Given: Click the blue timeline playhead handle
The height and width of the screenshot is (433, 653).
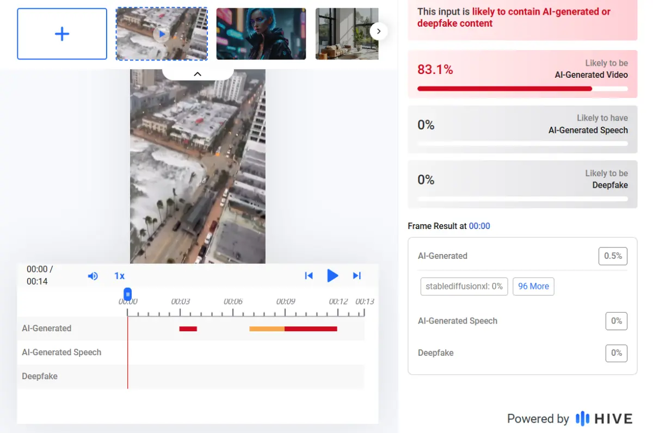Looking at the screenshot, I should [x=127, y=294].
